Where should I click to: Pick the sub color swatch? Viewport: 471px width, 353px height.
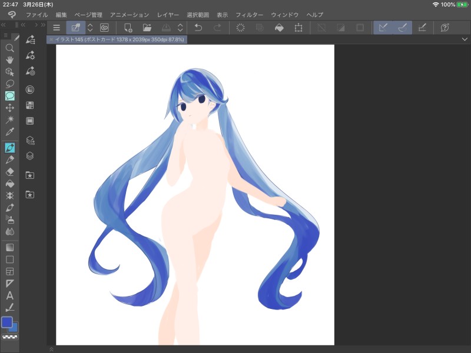[x=14, y=328]
